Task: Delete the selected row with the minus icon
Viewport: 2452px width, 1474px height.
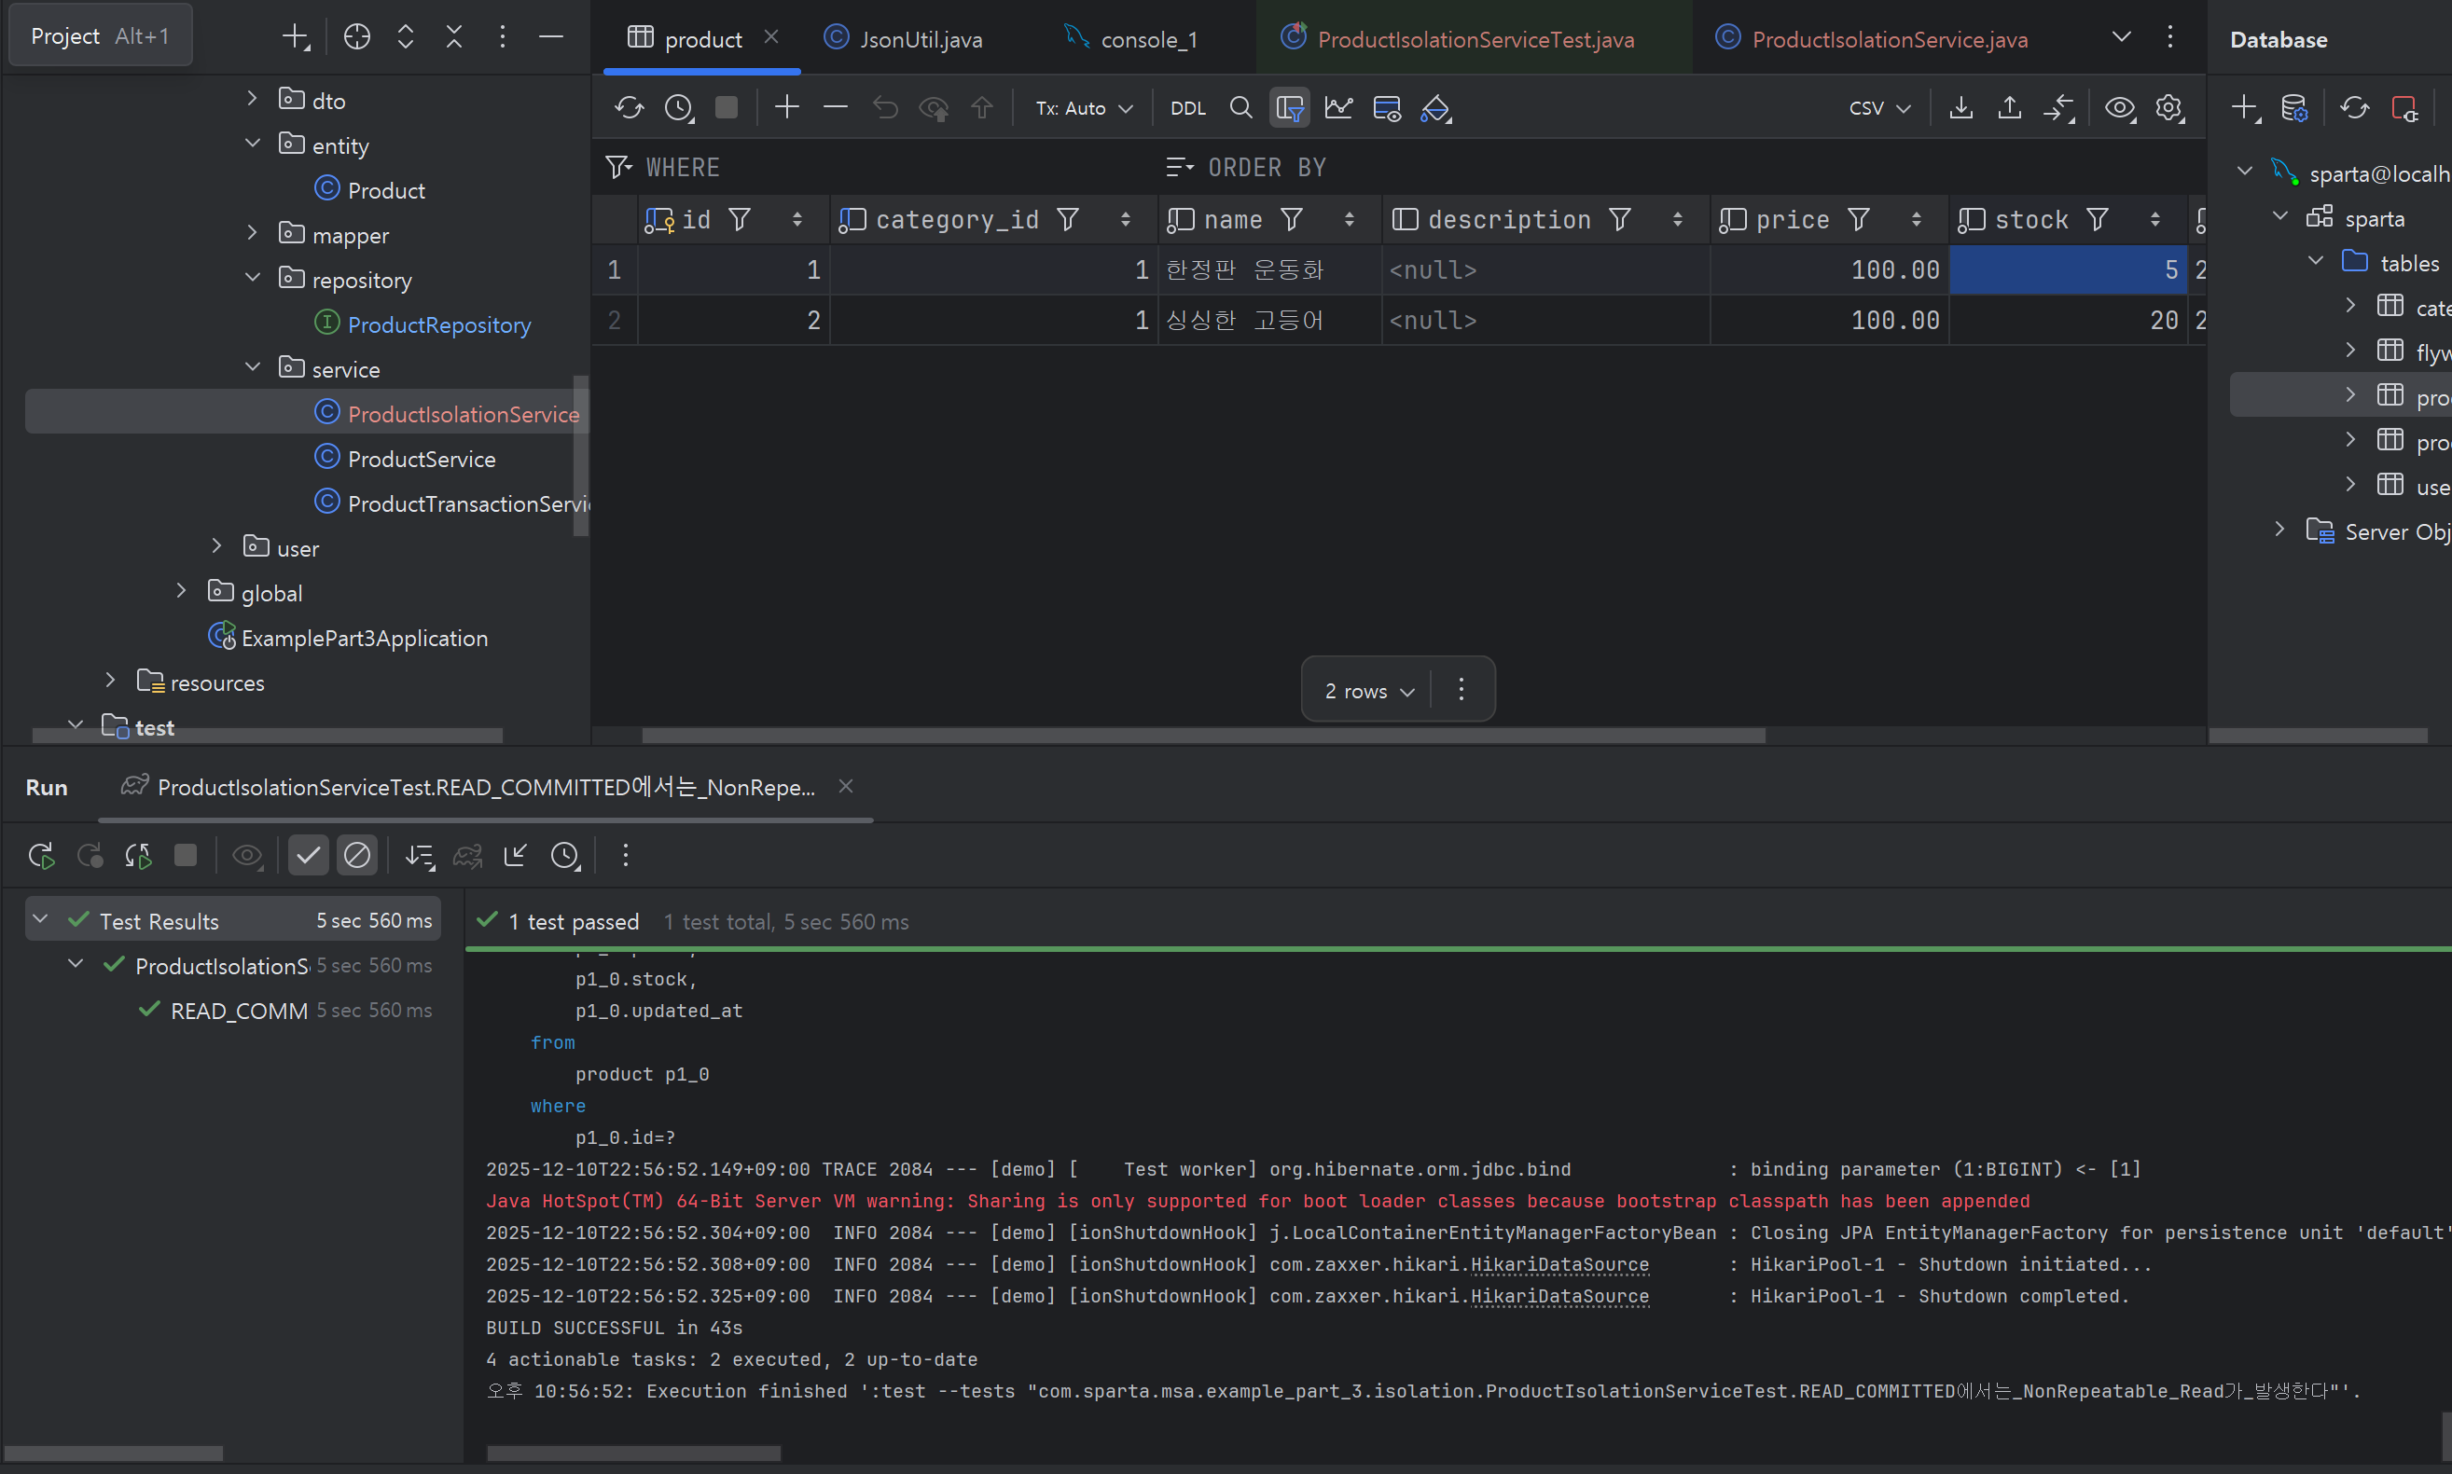Action: [836, 107]
